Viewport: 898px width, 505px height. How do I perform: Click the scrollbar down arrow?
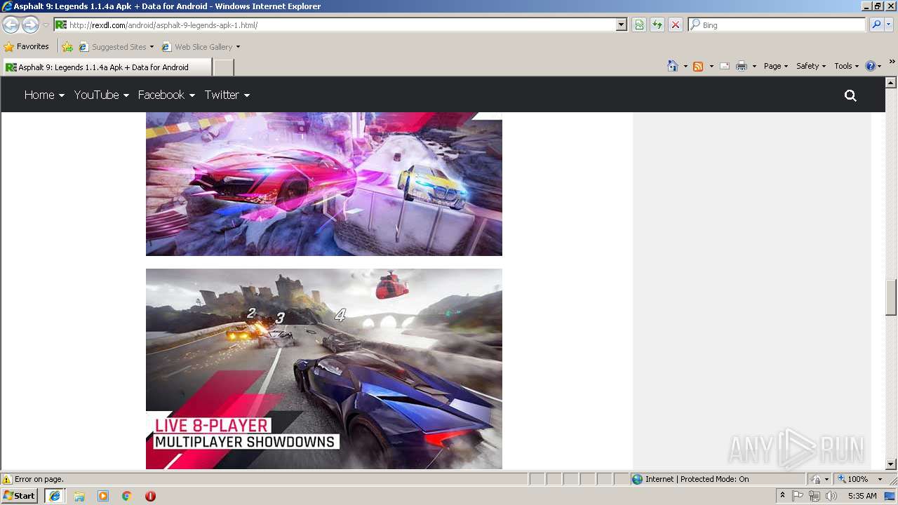[x=891, y=464]
